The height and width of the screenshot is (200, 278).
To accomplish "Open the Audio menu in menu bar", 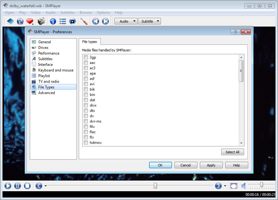I will click(x=50, y=13).
